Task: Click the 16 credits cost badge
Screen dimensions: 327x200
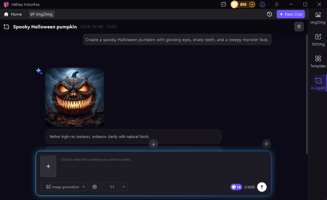Action: point(236,187)
